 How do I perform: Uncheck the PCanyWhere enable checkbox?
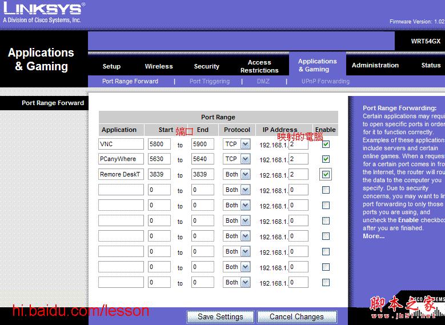click(x=326, y=159)
